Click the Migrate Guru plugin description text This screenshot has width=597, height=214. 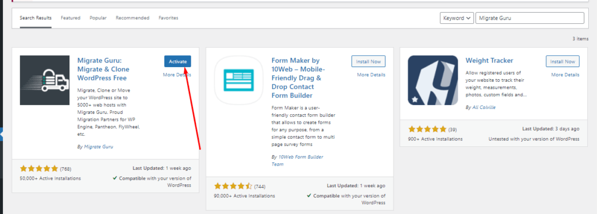click(109, 112)
